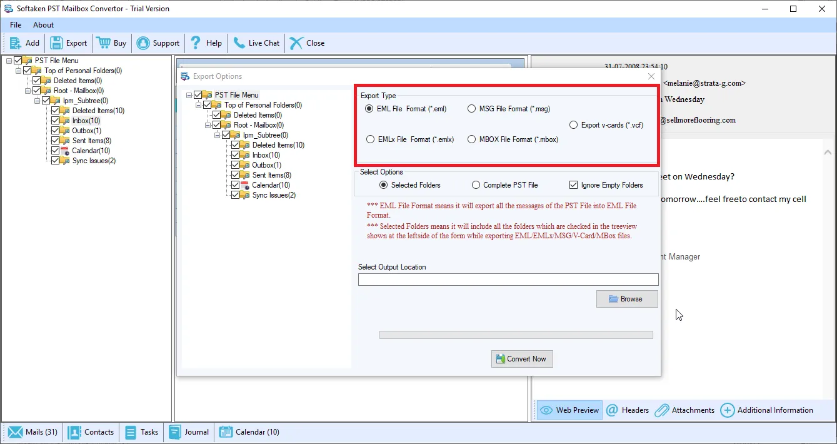Show the Web Preview tab

pyautogui.click(x=569, y=410)
